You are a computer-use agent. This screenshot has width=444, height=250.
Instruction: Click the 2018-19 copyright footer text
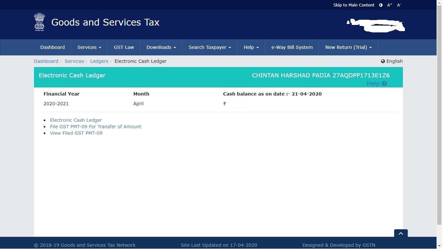pos(85,245)
